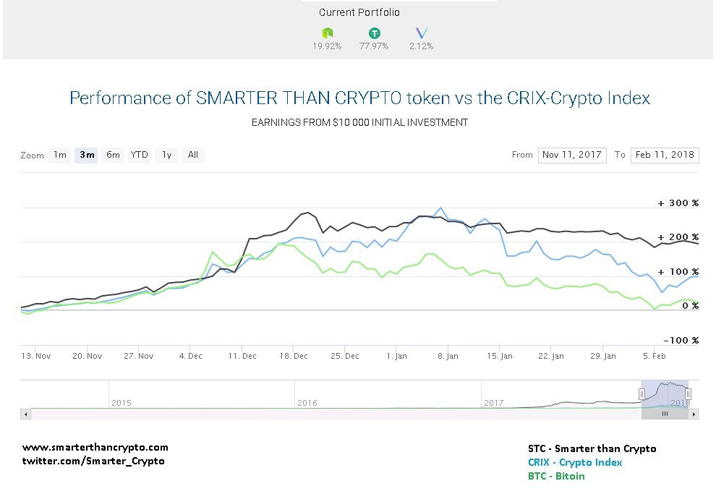Click the + 200 % axis label
This screenshot has height=494, width=716.
pos(678,237)
